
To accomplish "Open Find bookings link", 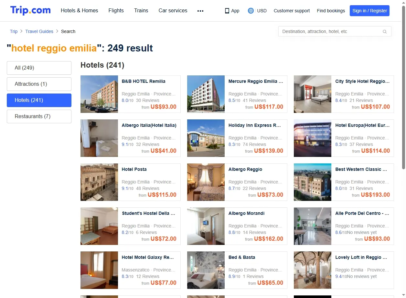I will point(331,11).
